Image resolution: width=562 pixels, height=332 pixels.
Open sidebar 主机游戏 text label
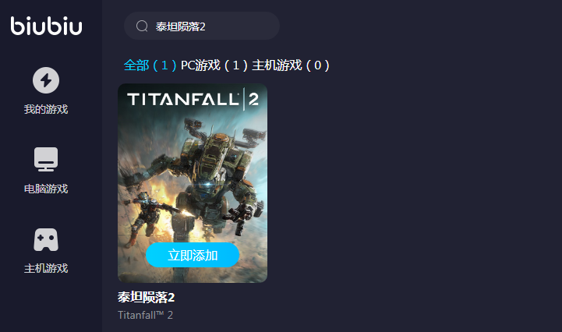pyautogui.click(x=46, y=268)
